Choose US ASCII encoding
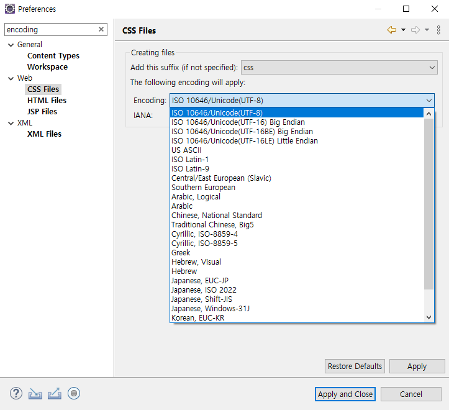This screenshot has width=449, height=410. click(297, 150)
